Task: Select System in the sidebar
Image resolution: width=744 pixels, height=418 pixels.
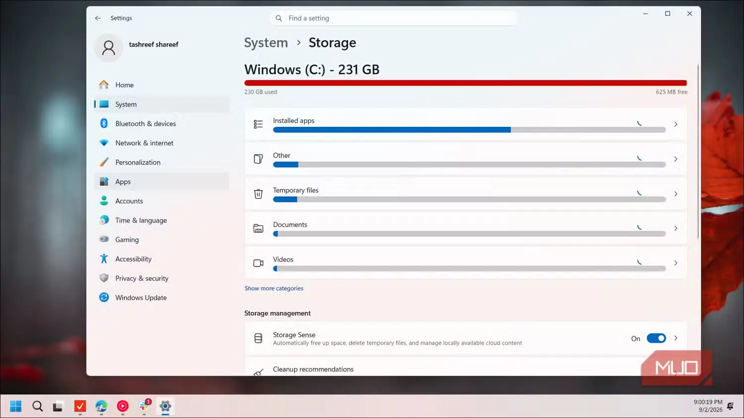Action: pos(162,104)
